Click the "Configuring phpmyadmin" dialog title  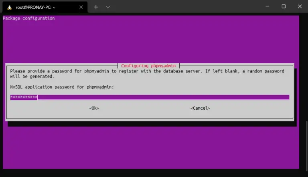click(148, 66)
